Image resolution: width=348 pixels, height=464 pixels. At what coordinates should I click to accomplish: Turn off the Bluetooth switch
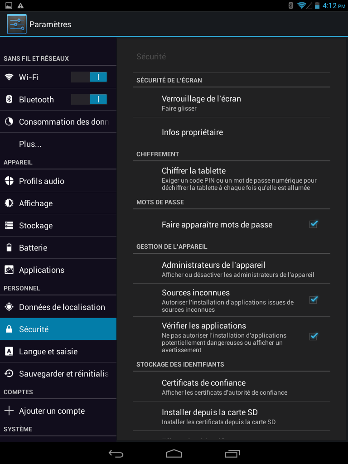[x=89, y=99]
